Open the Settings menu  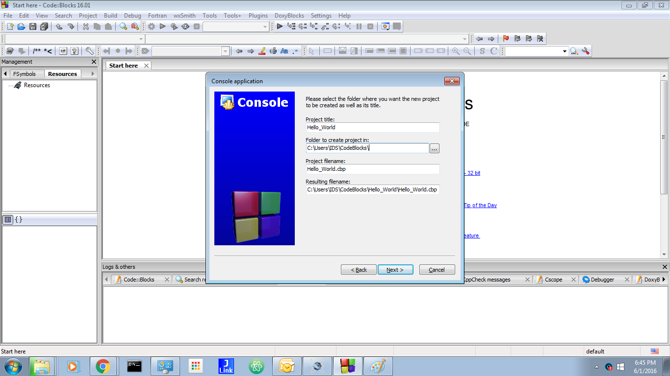321,15
